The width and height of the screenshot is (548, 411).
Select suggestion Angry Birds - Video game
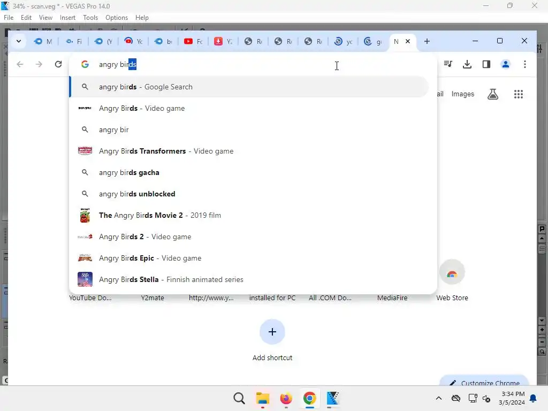(x=249, y=108)
